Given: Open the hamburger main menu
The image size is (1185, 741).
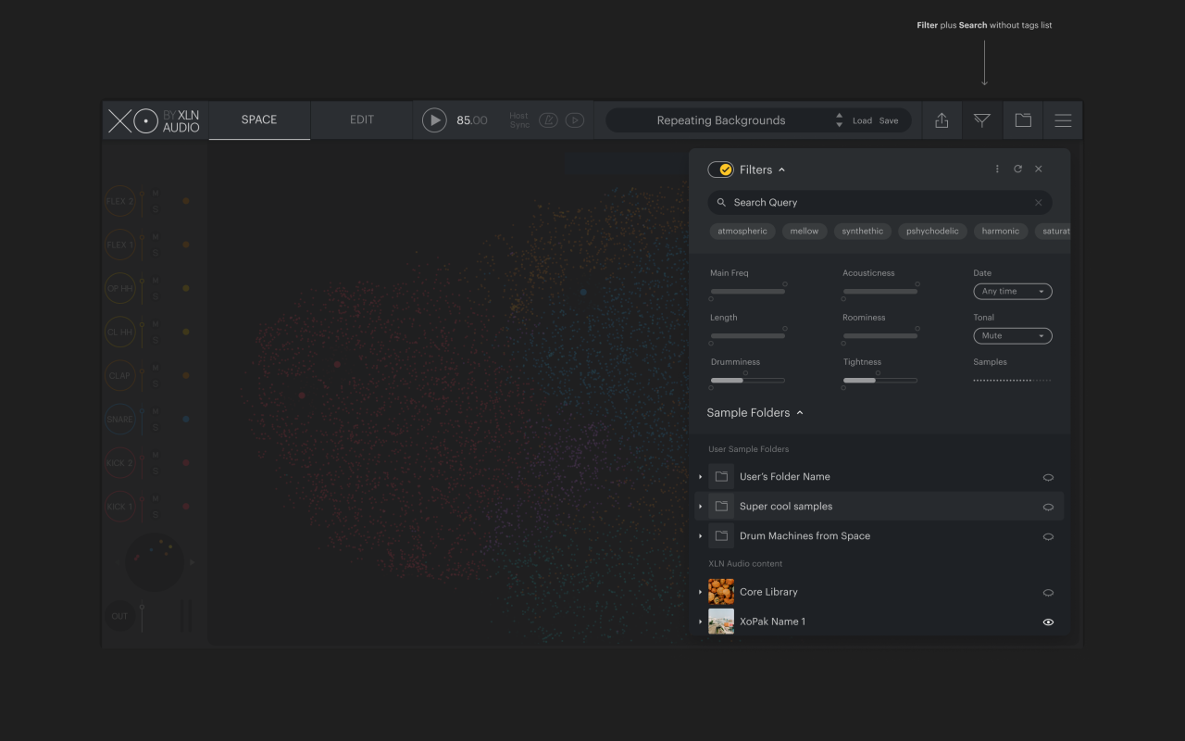Looking at the screenshot, I should tap(1063, 120).
